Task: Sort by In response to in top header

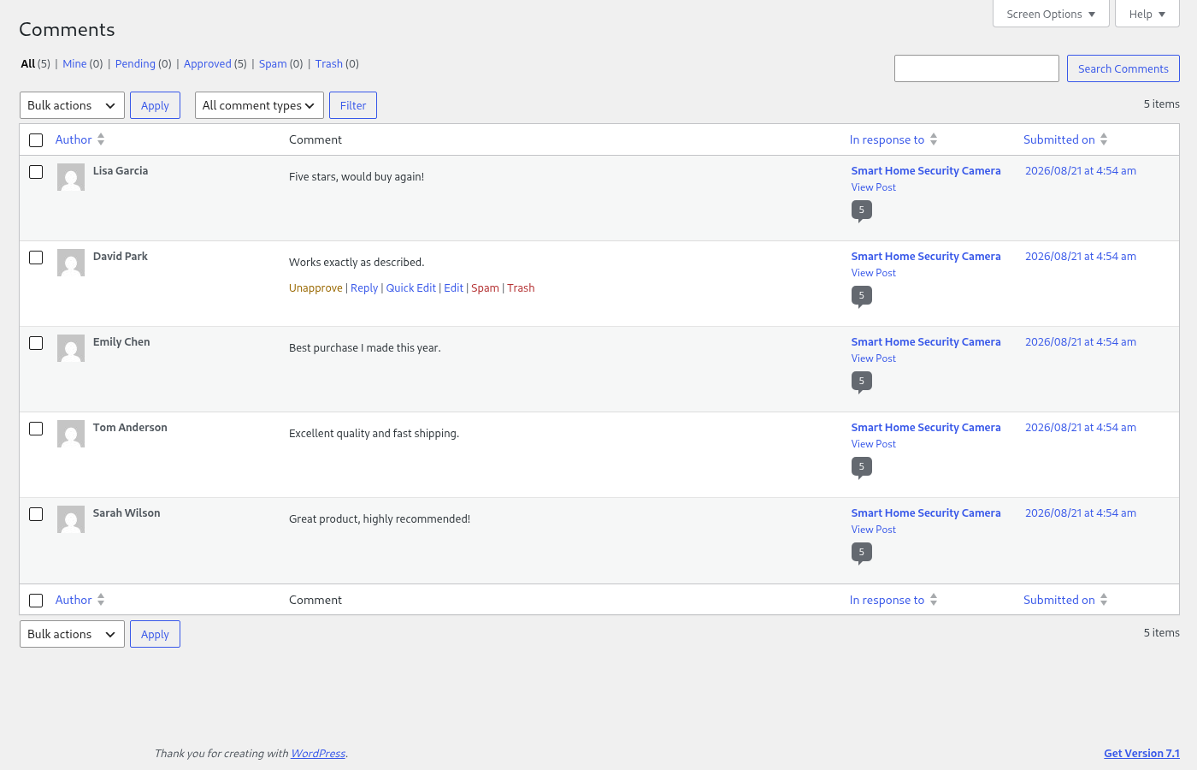Action: pyautogui.click(x=893, y=139)
